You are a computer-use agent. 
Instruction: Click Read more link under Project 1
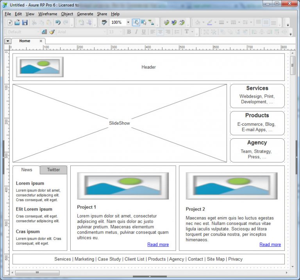158,244
